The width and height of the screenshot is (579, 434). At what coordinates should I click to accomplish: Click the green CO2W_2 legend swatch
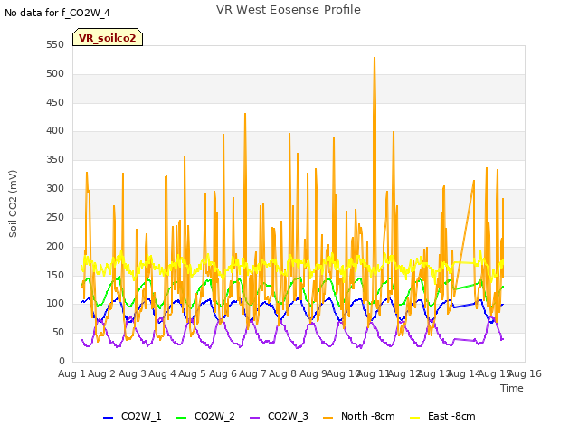[x=181, y=418]
